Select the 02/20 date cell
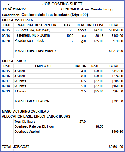 point(7,41)
